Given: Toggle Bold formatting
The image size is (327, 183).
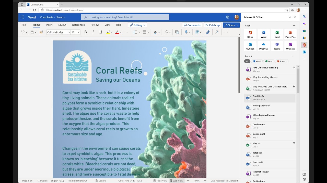Looking at the screenshot, I should [86, 32].
